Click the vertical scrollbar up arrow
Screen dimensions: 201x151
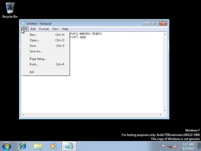tap(165, 34)
